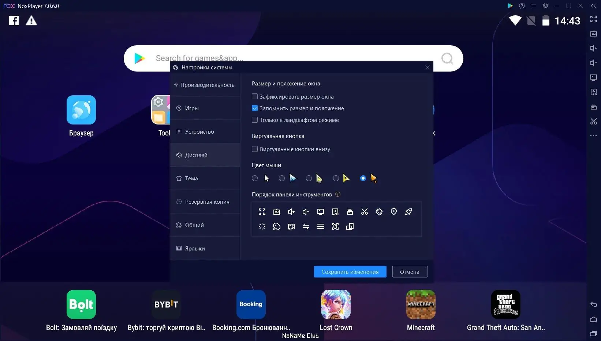Click the keyboard mapping icon in toolbar order panel
601x341 pixels.
click(277, 212)
